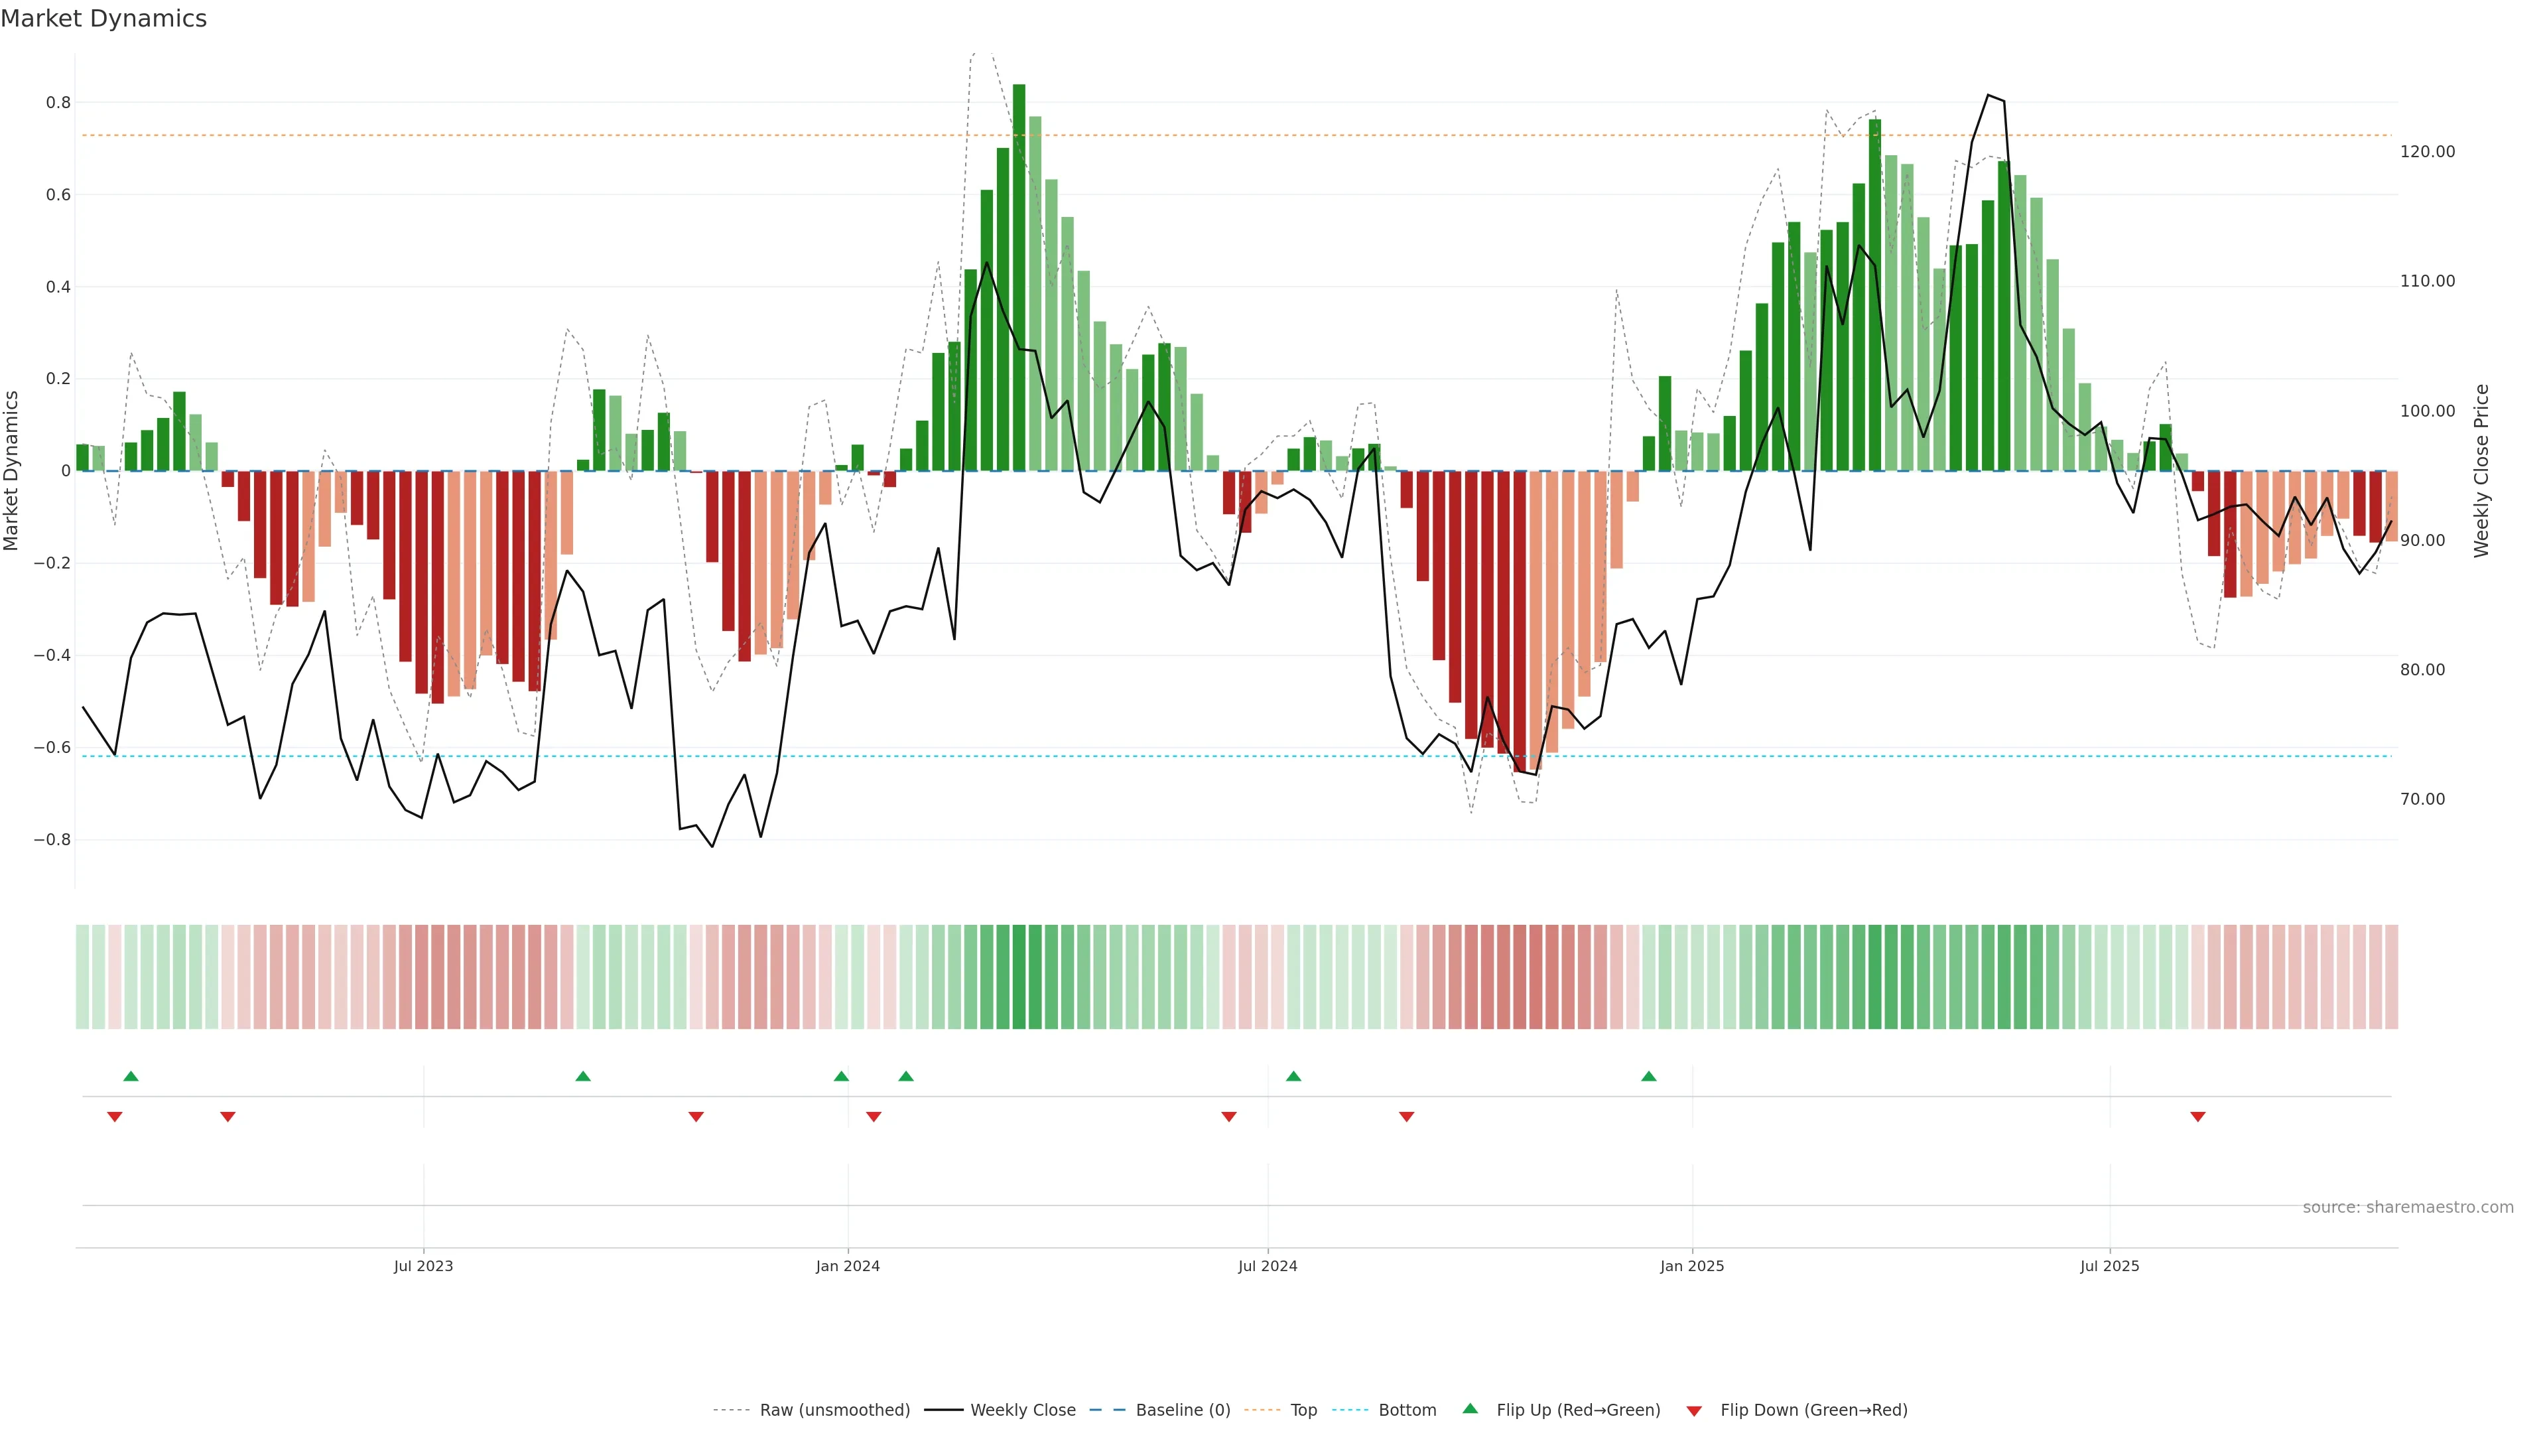Click the 0.8 left-axis tick label
Image resolution: width=2547 pixels, height=1433 pixels.
(58, 103)
